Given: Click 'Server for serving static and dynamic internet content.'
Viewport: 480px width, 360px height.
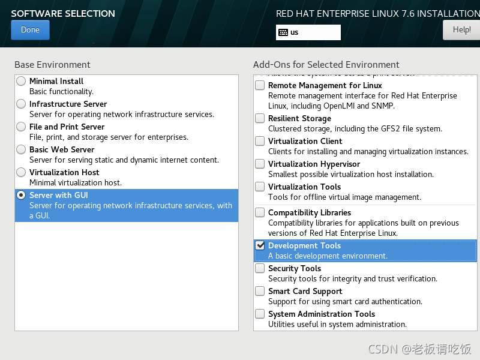Looking at the screenshot, I should (x=124, y=160).
